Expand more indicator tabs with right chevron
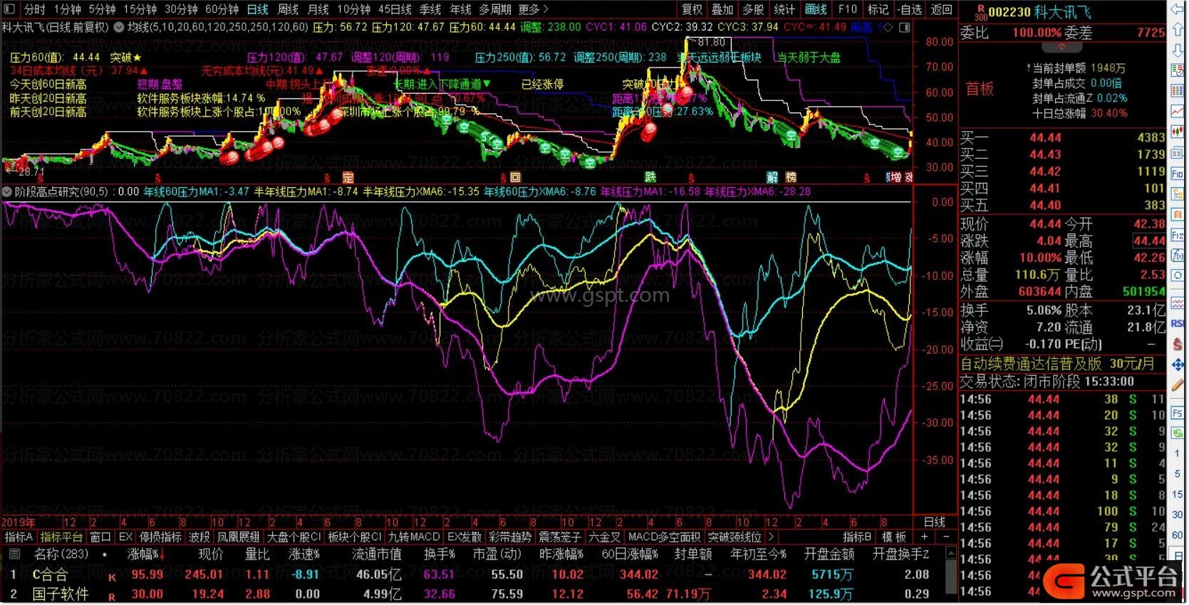The image size is (1189, 605). pos(771,537)
